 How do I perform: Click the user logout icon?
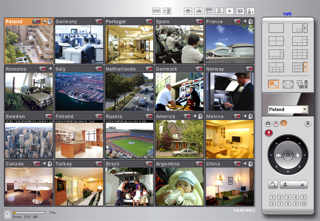[250, 11]
